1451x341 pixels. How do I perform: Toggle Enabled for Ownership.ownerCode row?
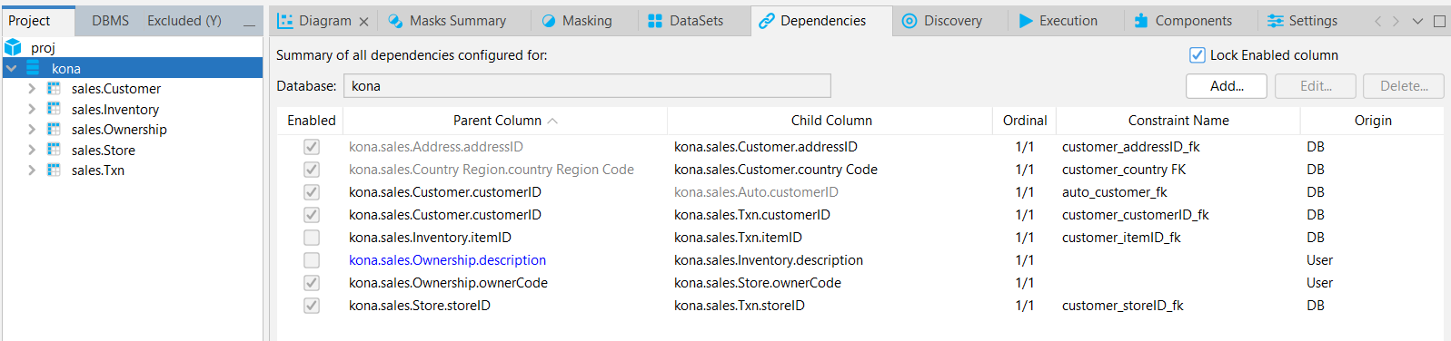point(312,283)
